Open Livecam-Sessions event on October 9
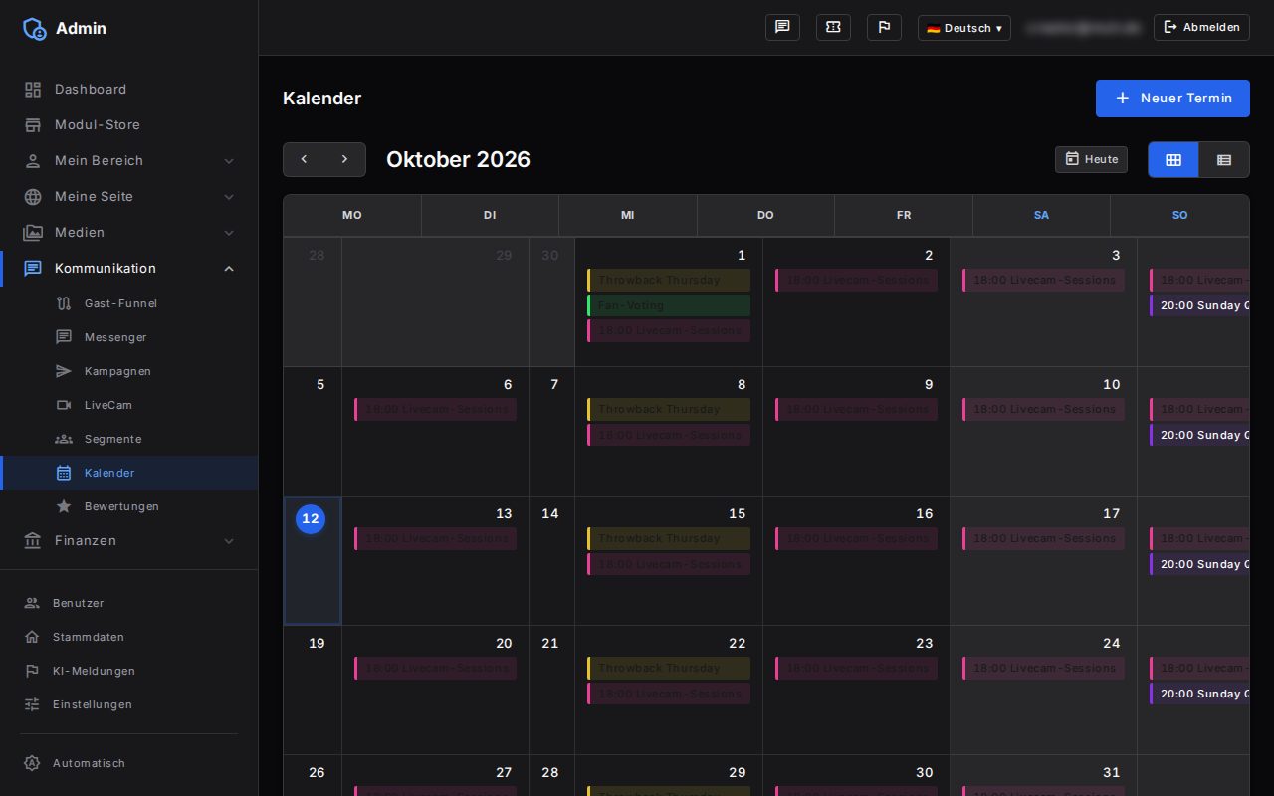Image resolution: width=1274 pixels, height=796 pixels. [x=856, y=409]
